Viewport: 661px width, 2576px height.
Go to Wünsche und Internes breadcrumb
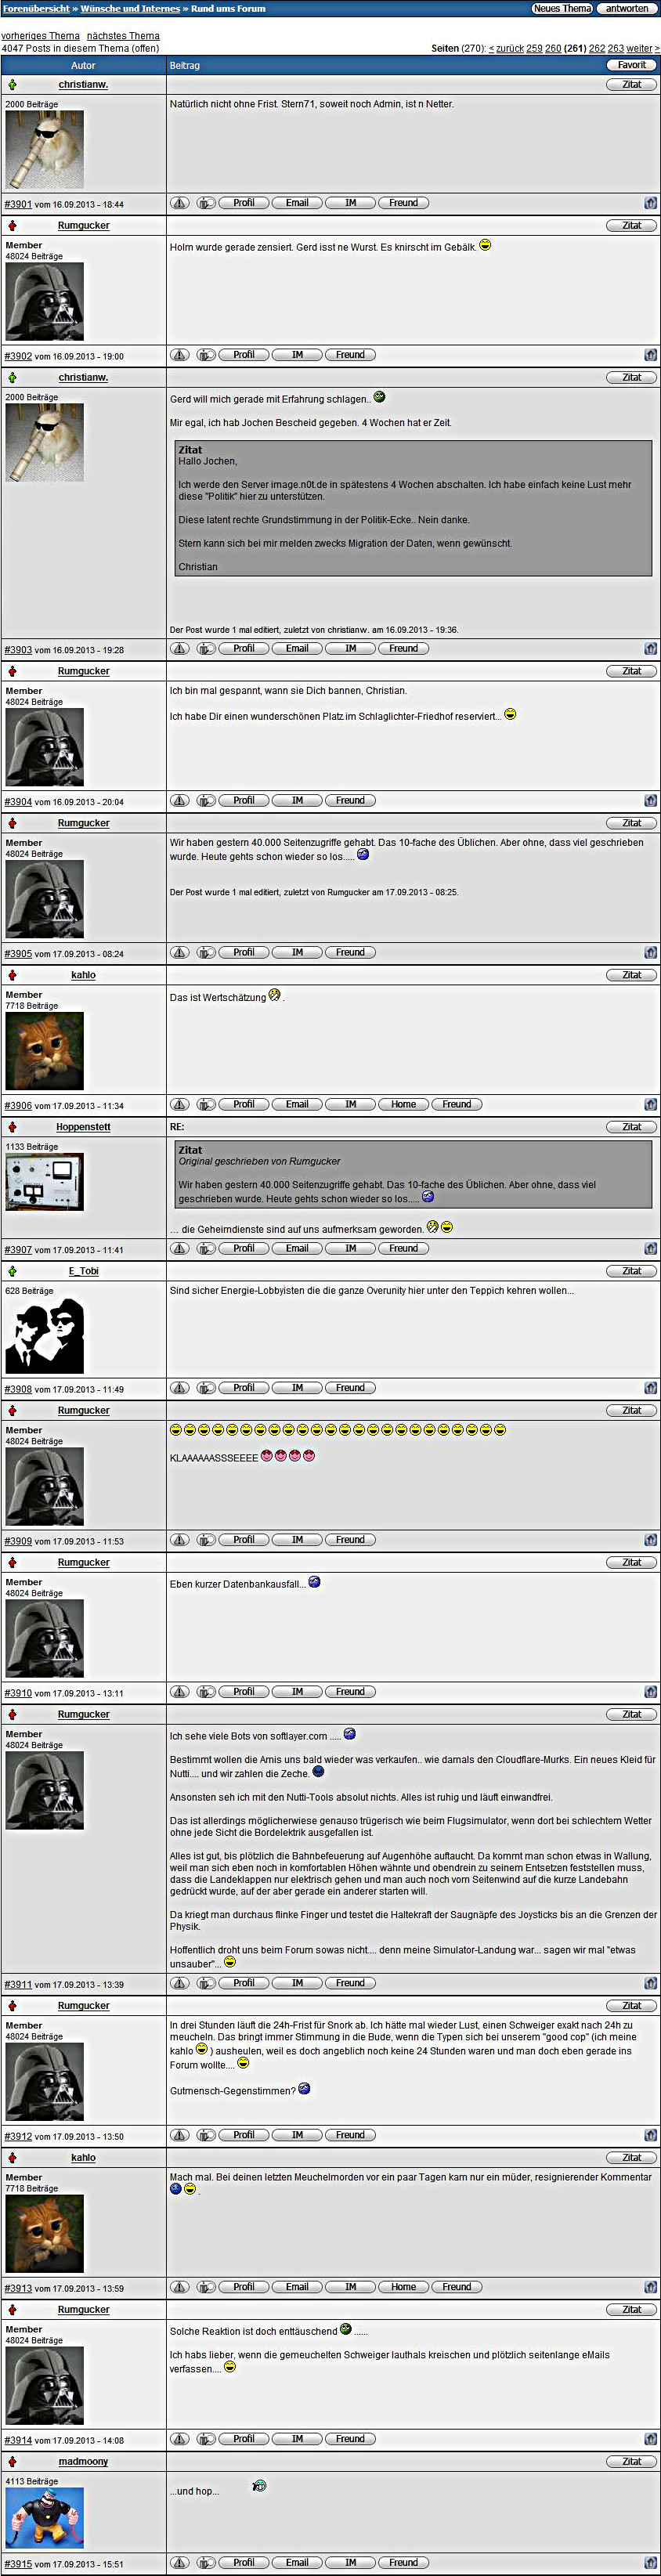coord(130,8)
